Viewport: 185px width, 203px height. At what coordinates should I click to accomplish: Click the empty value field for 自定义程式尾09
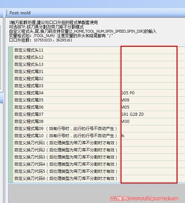pyautogui.click(x=152, y=129)
